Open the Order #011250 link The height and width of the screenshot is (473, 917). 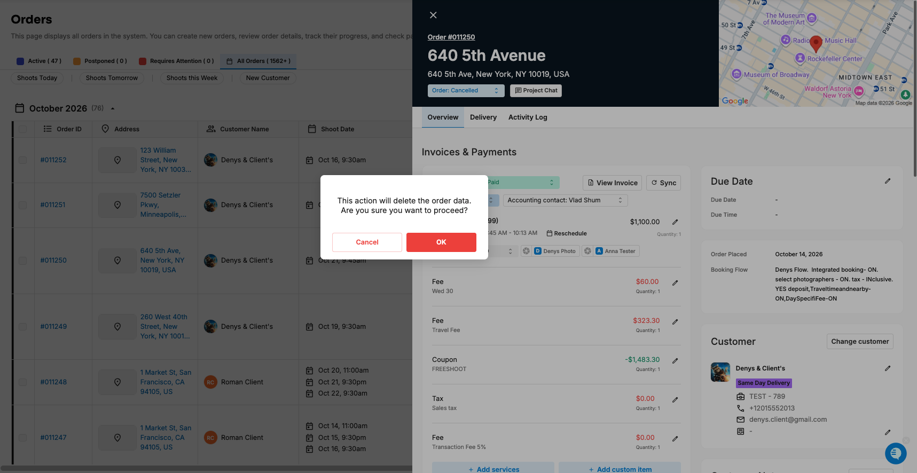[451, 37]
